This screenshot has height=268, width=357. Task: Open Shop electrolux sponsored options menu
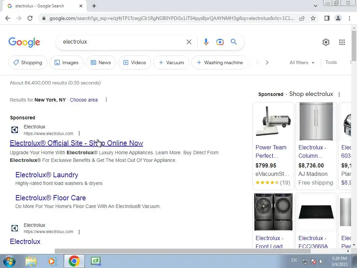(x=339, y=94)
